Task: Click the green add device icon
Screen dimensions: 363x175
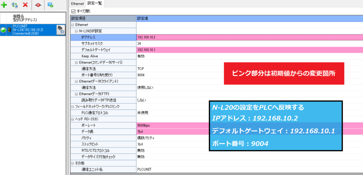Action: (4, 5)
